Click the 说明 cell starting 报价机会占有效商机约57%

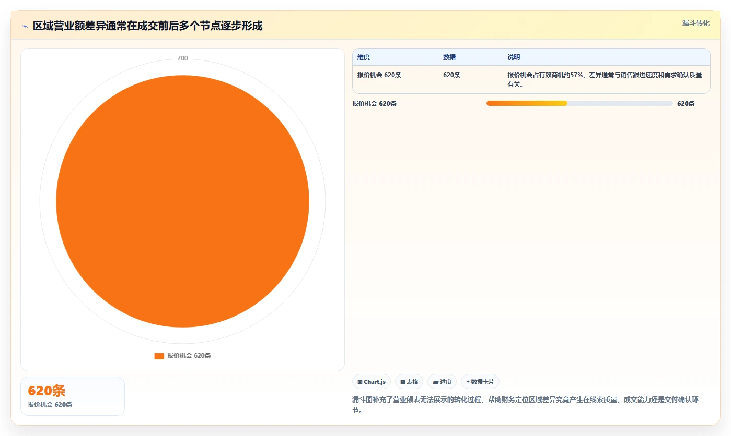pyautogui.click(x=605, y=80)
